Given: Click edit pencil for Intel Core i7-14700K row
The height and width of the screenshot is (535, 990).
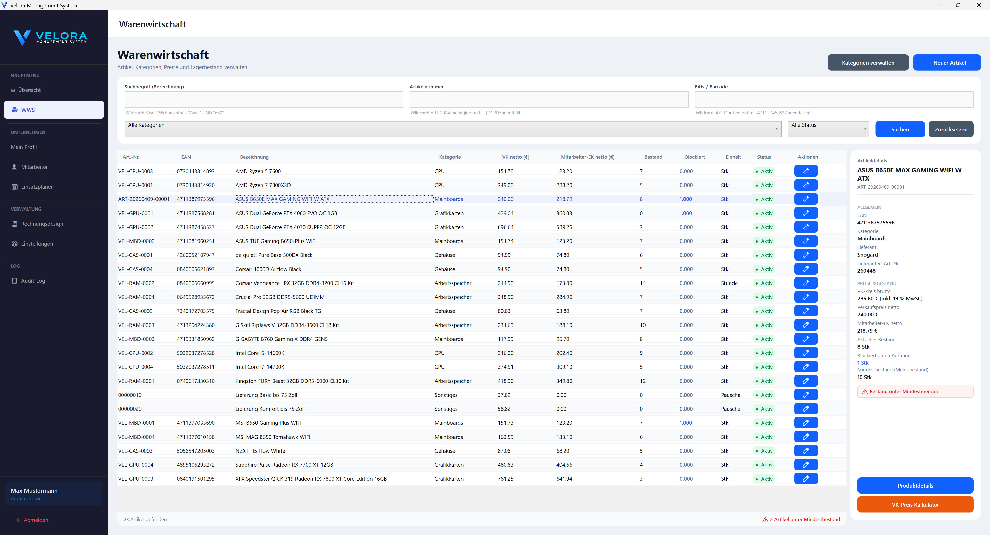Looking at the screenshot, I should (x=805, y=367).
